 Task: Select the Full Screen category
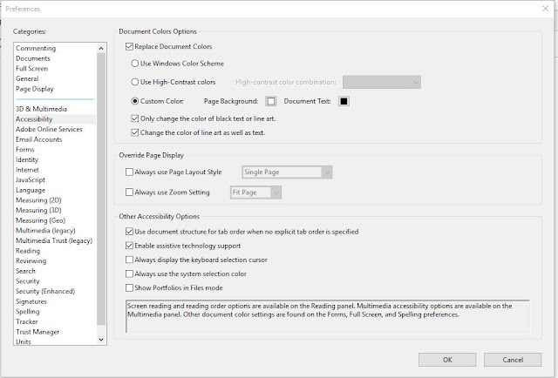[31, 68]
